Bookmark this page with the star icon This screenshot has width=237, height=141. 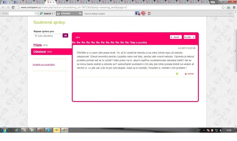coord(223,7)
